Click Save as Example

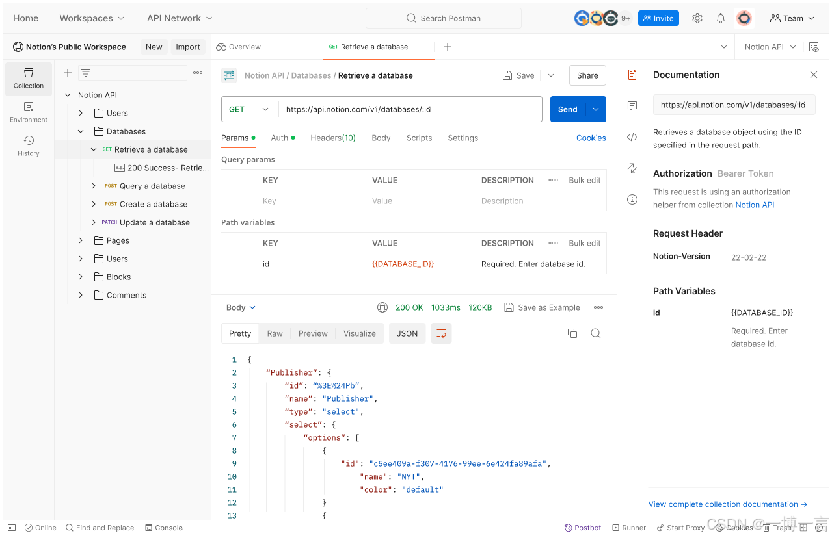tap(542, 307)
